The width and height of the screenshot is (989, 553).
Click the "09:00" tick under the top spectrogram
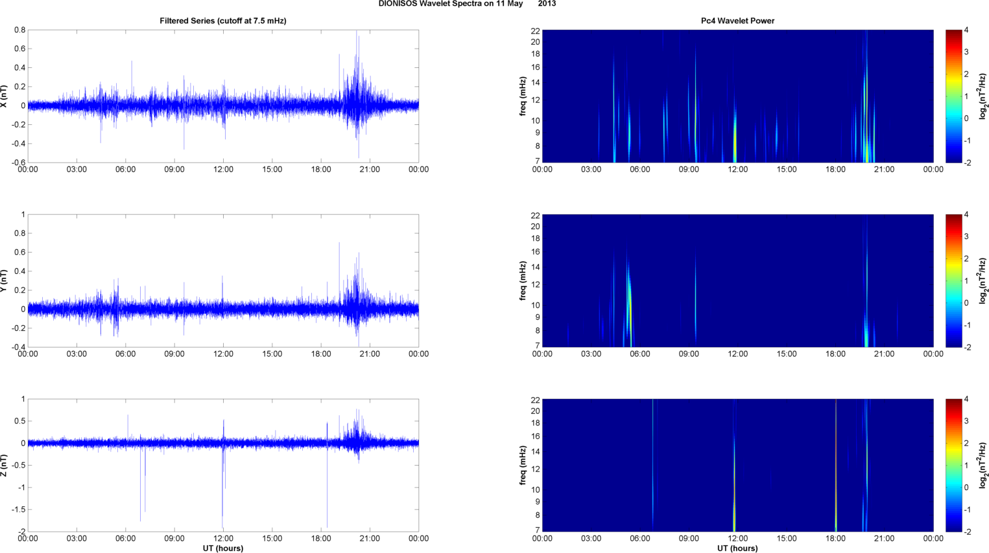click(689, 170)
